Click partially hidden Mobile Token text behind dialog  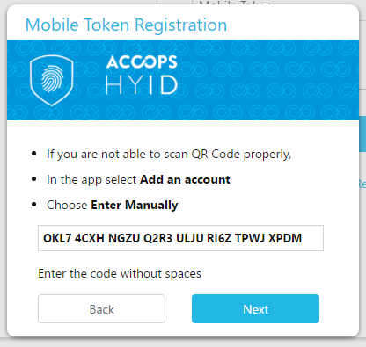tap(235, 3)
